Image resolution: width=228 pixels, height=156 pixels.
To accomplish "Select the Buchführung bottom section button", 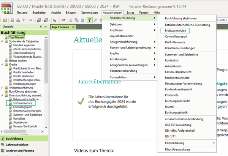I will [24, 139].
